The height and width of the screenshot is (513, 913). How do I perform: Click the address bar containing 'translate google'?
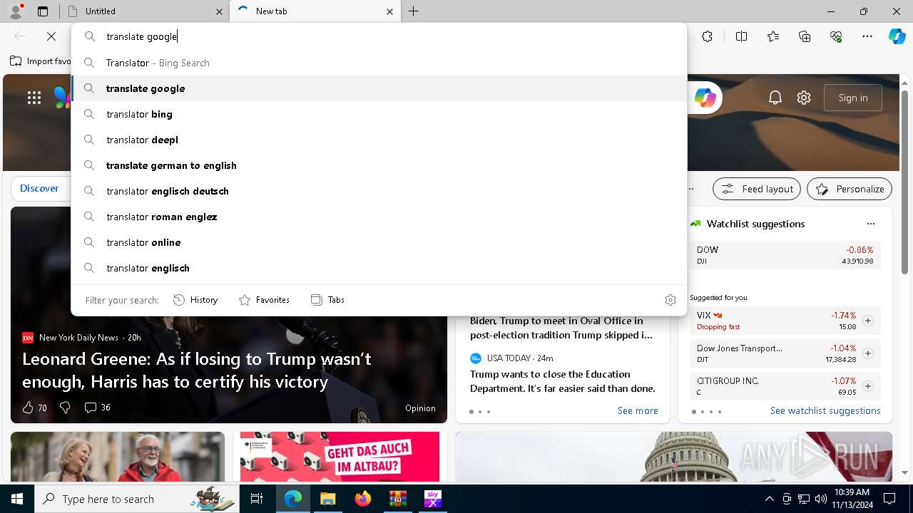click(379, 36)
